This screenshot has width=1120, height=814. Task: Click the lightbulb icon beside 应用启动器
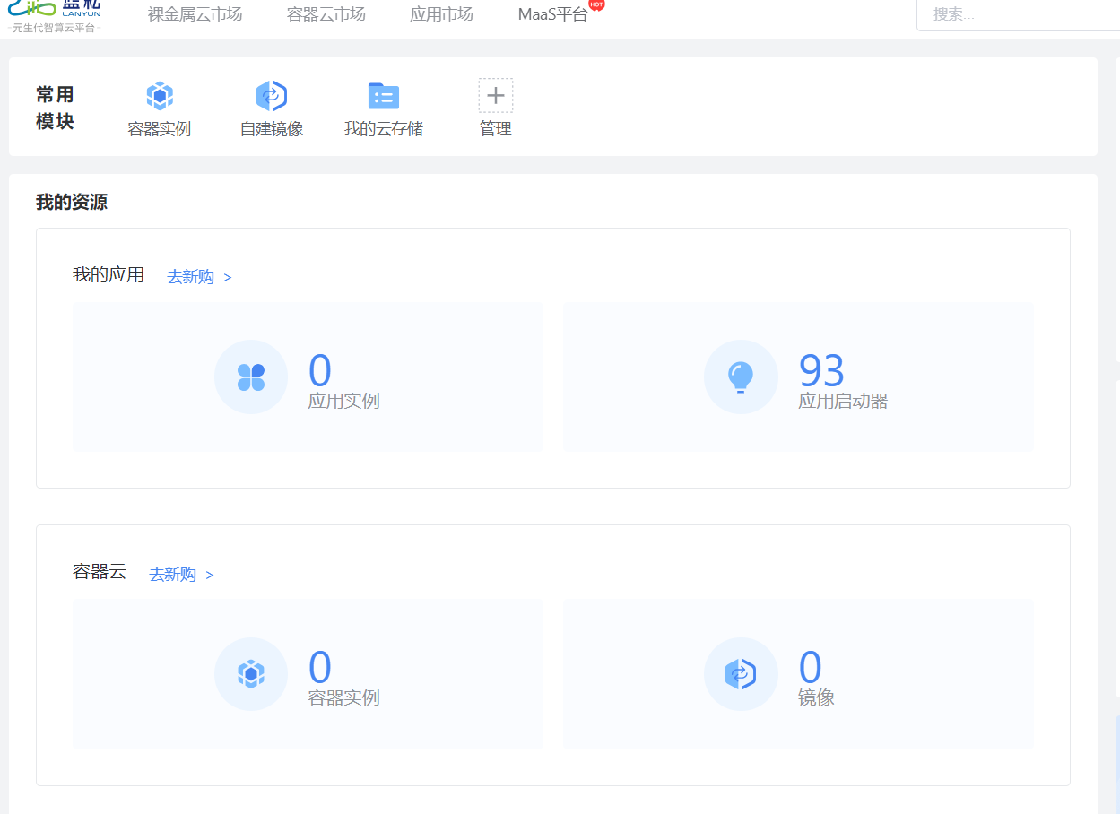(x=741, y=377)
